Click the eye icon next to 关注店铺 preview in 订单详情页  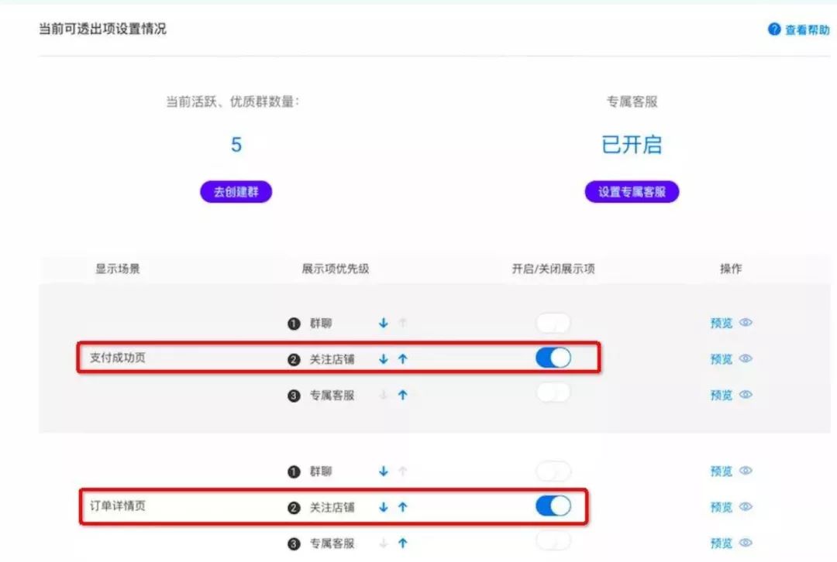point(746,507)
